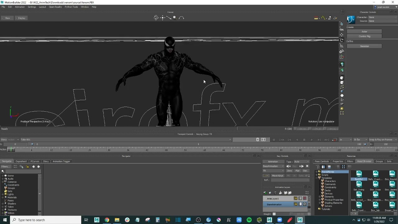398x224 pixels.
Task: Click the Skeleton define button
Action: click(x=364, y=46)
